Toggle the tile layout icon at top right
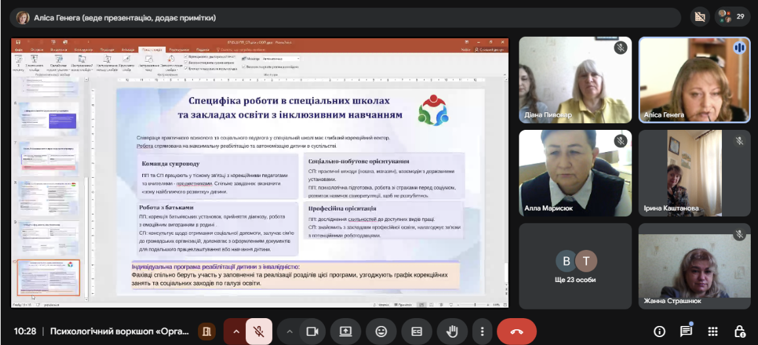Image resolution: width=758 pixels, height=345 pixels. (699, 16)
